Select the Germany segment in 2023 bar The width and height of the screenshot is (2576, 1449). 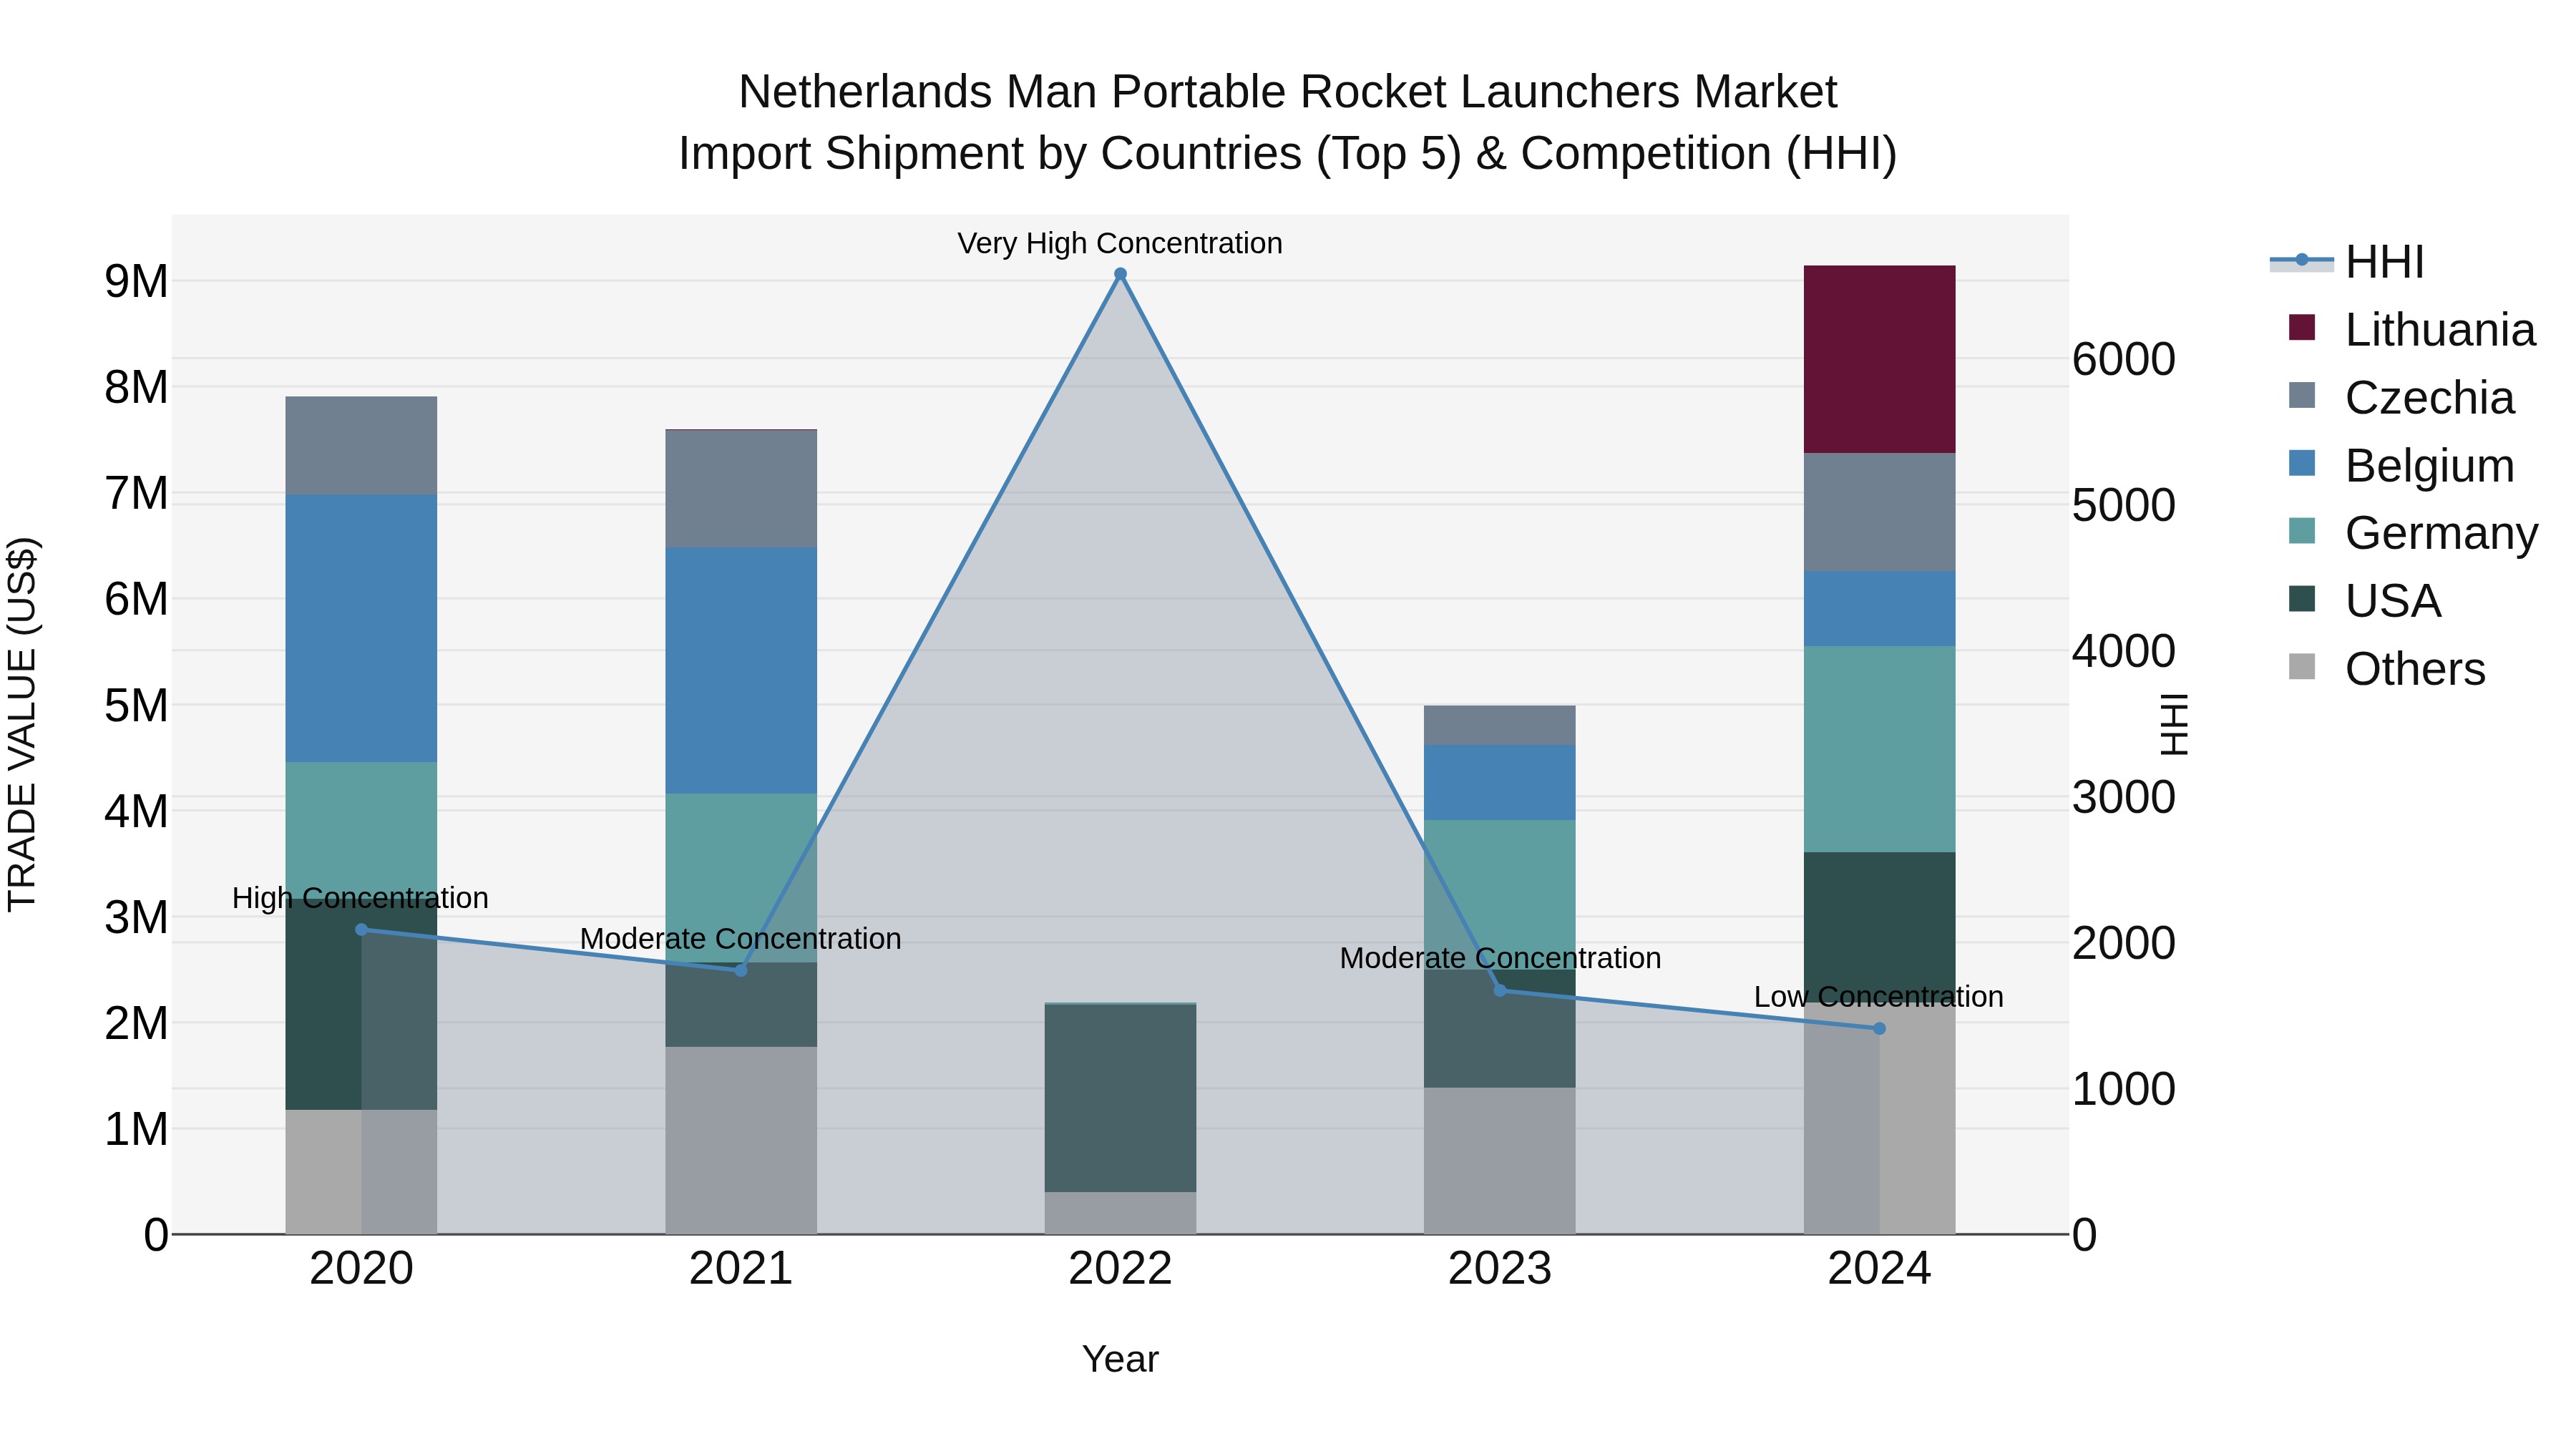1499,895
